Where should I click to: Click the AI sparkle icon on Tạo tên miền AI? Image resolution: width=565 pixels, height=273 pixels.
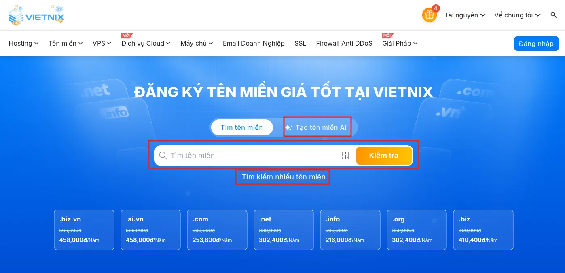click(288, 127)
